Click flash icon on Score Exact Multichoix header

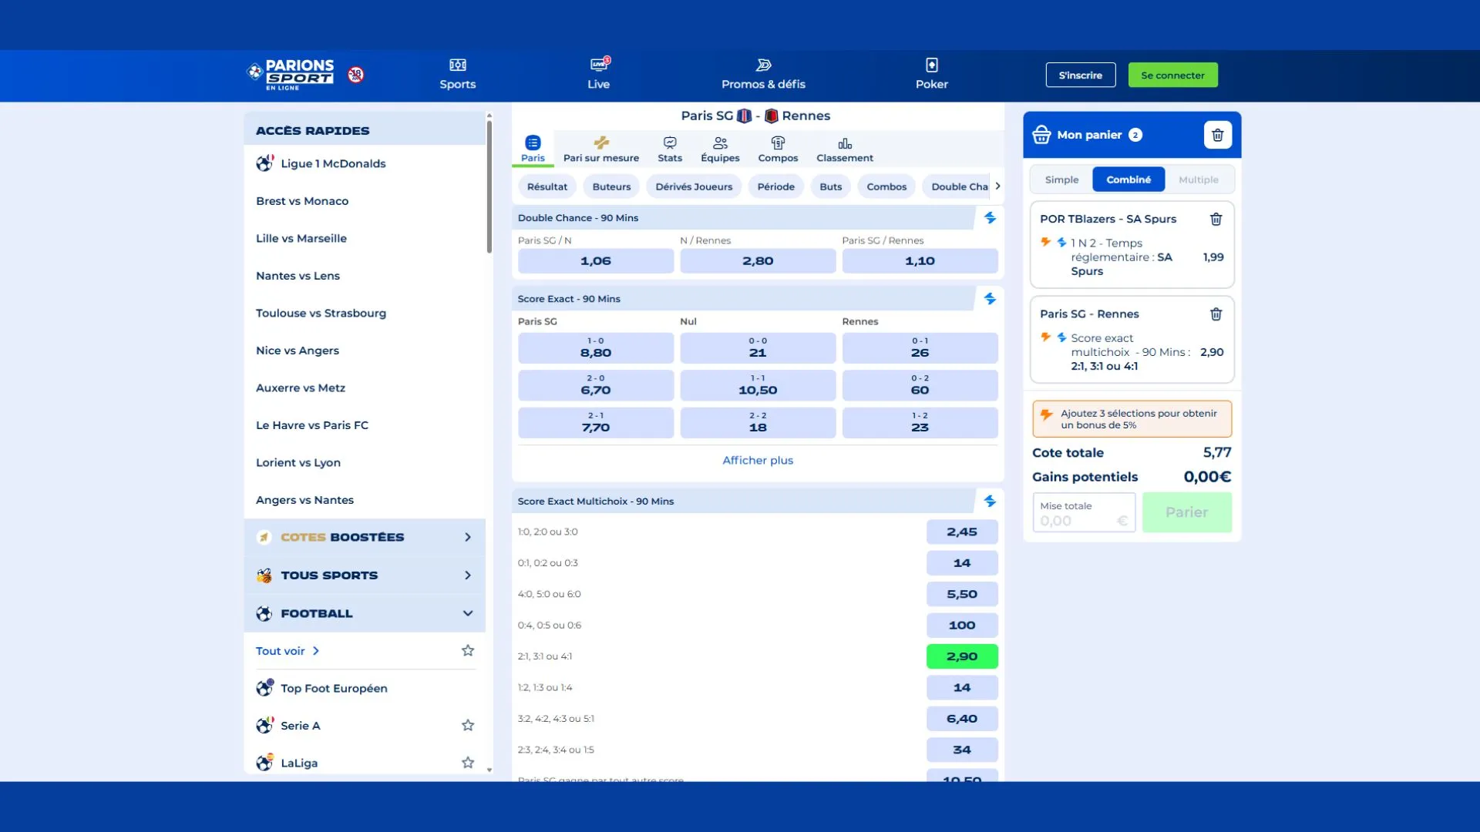[990, 502]
